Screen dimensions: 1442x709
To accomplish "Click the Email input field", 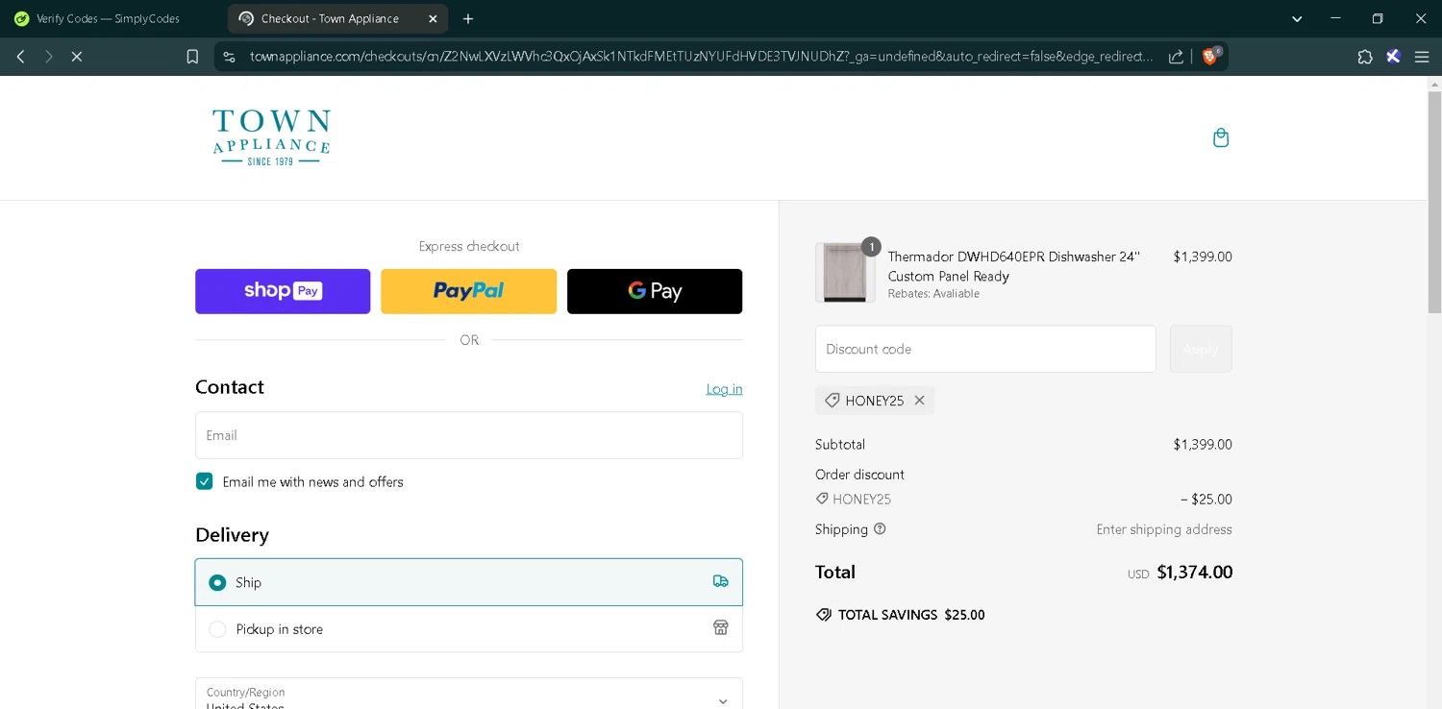I will [x=469, y=435].
